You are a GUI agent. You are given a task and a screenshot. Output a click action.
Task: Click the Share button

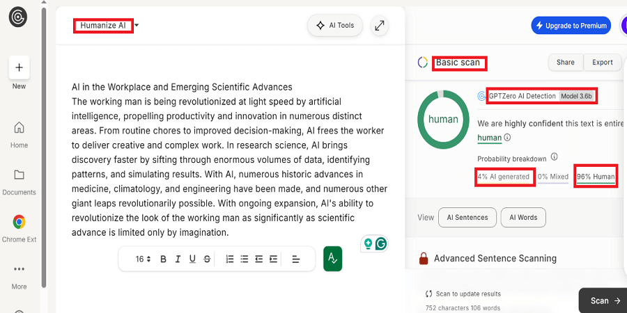[x=565, y=63]
